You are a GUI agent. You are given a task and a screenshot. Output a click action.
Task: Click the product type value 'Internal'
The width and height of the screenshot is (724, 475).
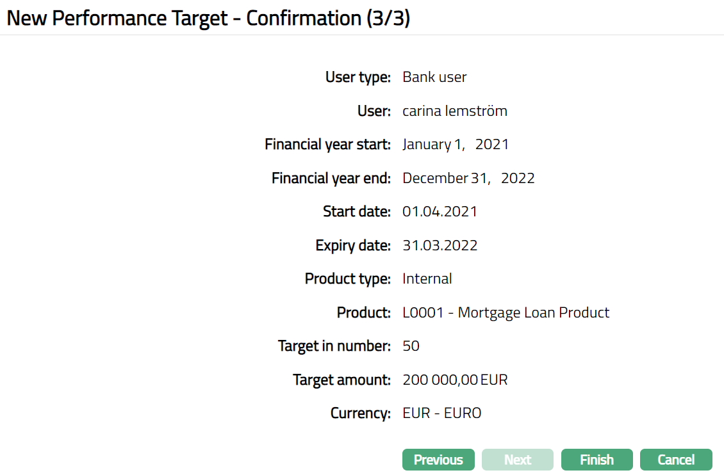[427, 278]
